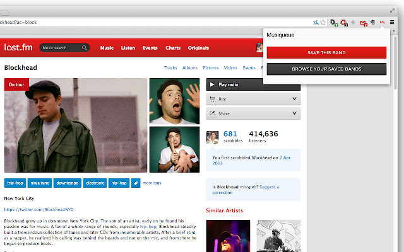Open the large Blockhead photo
The width and height of the screenshot is (404, 252).
76,125
